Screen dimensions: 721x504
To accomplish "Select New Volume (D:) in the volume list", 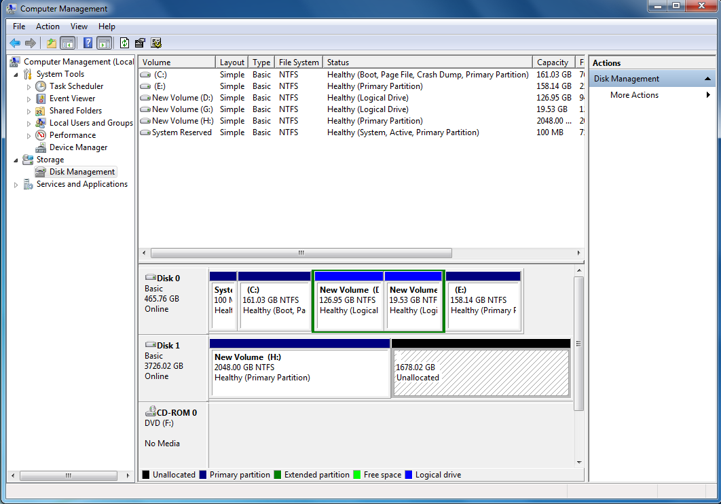I will click(182, 98).
